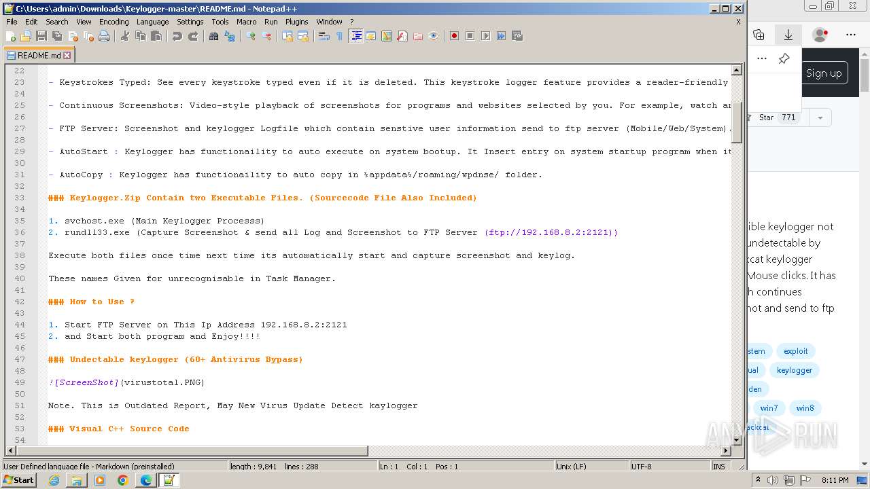The width and height of the screenshot is (870, 489).
Task: Click the 'win8' topic tag in browser
Action: pos(805,408)
